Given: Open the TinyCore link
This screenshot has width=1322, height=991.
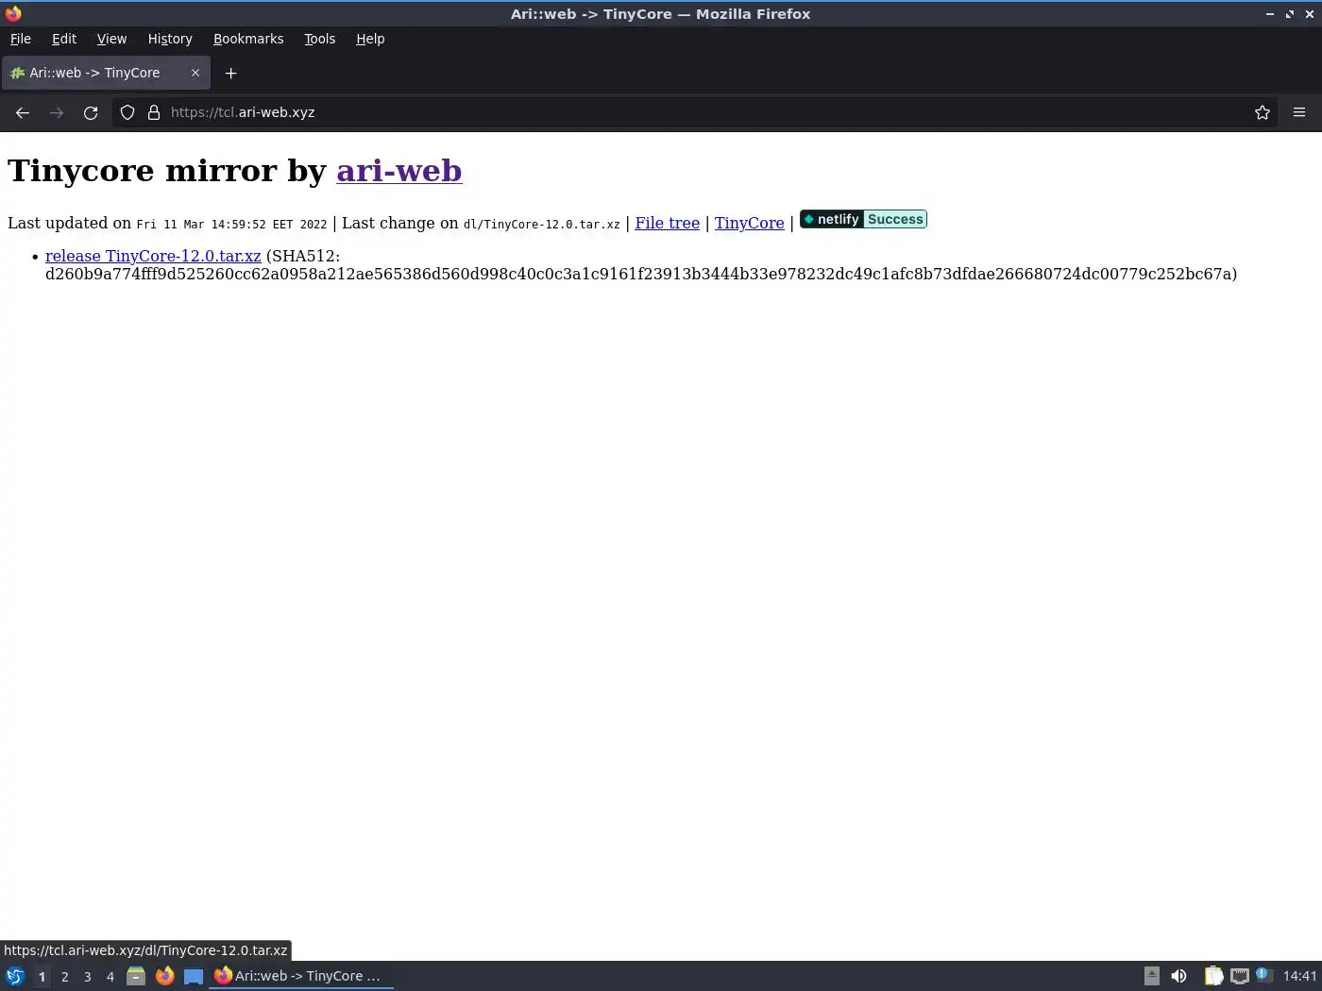Looking at the screenshot, I should pyautogui.click(x=750, y=223).
